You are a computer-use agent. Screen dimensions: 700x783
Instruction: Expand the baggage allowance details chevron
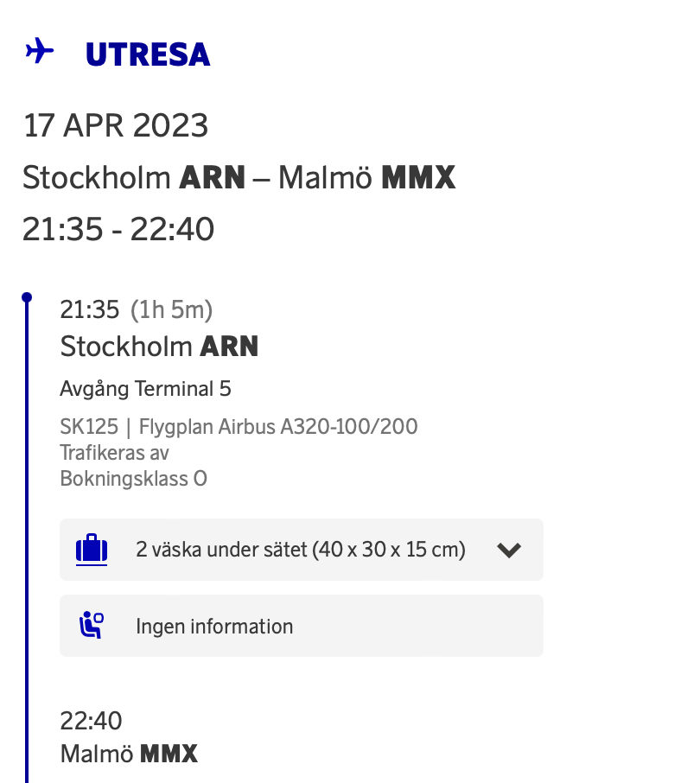click(x=510, y=550)
